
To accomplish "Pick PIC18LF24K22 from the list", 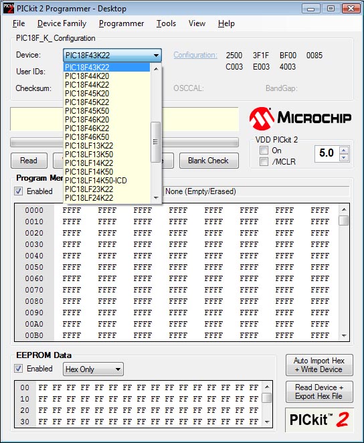I will (x=107, y=198).
